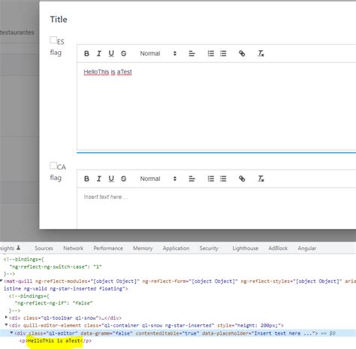The height and width of the screenshot is (349, 356).
Task: Switch to the Network DevTools tab
Action: pyautogui.click(x=73, y=248)
